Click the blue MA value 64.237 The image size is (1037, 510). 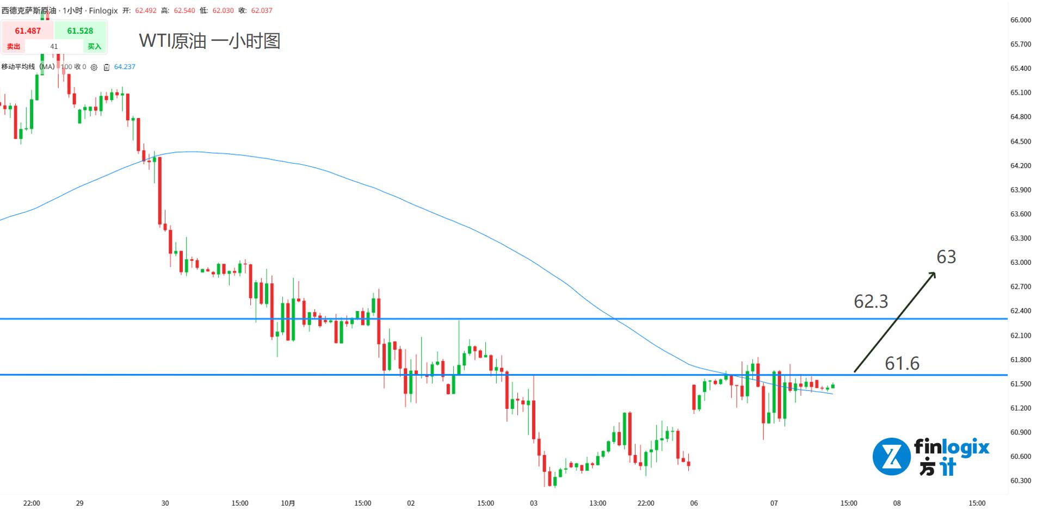click(125, 67)
